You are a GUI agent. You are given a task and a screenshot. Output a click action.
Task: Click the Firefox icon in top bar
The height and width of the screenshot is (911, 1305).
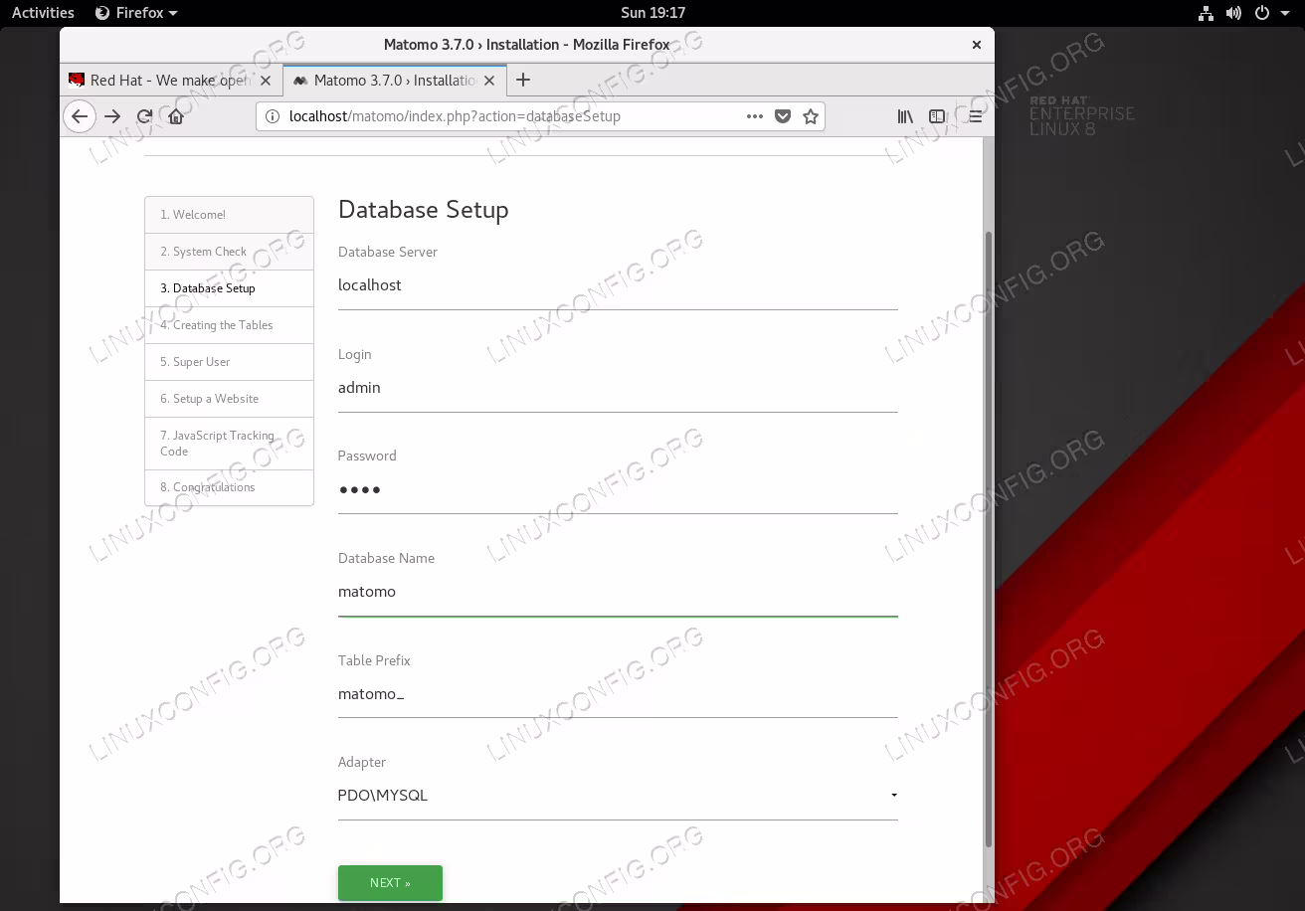pyautogui.click(x=102, y=13)
